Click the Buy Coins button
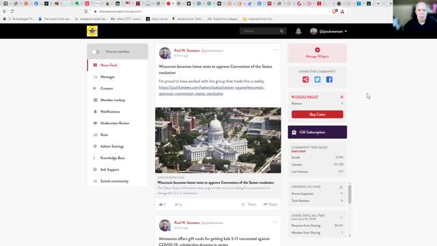 click(x=317, y=114)
